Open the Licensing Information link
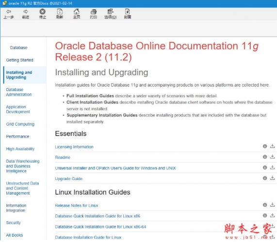 click(x=74, y=147)
